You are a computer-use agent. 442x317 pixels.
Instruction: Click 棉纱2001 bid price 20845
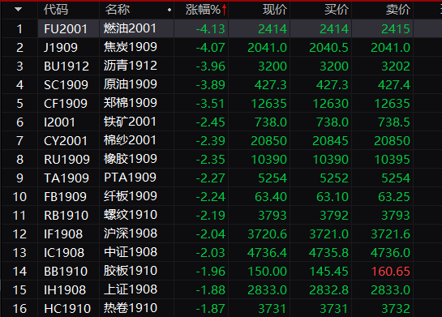tap(331, 140)
